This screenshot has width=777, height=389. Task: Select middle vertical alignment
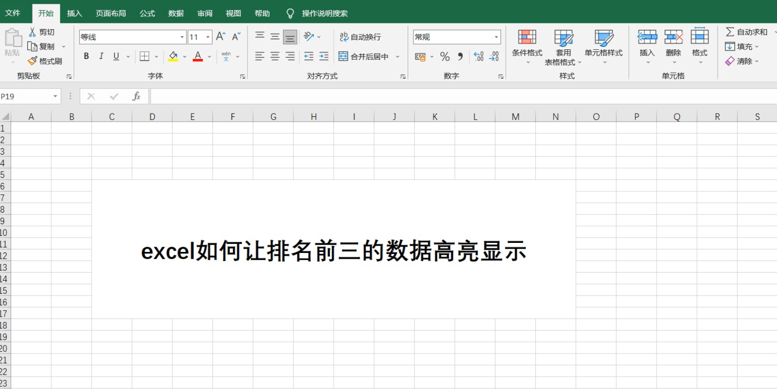pos(275,36)
